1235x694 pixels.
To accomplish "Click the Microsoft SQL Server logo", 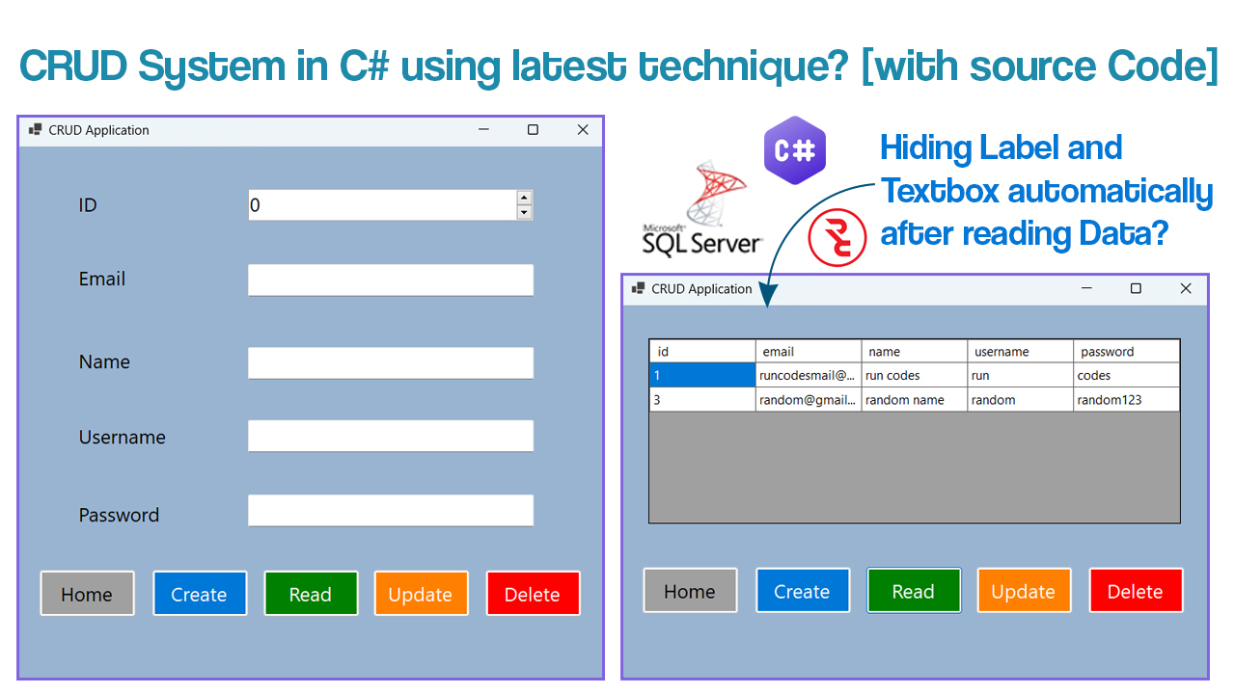I will (x=703, y=210).
